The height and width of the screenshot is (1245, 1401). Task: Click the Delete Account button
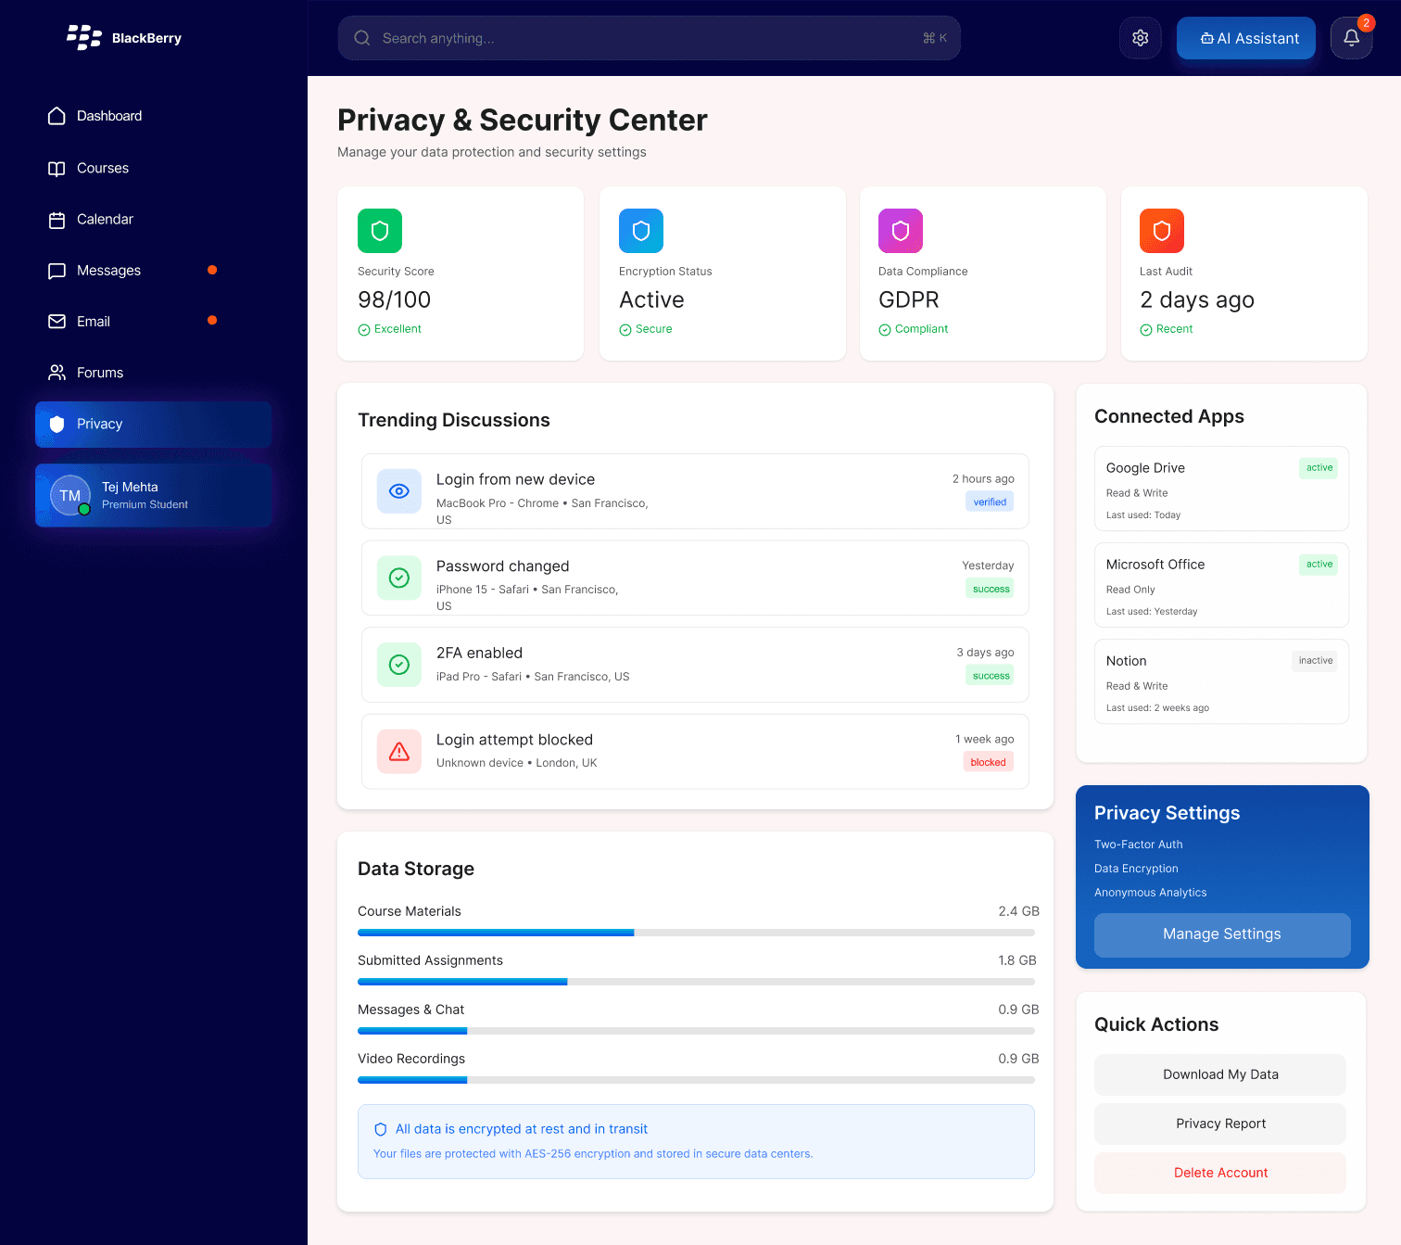tap(1220, 1173)
